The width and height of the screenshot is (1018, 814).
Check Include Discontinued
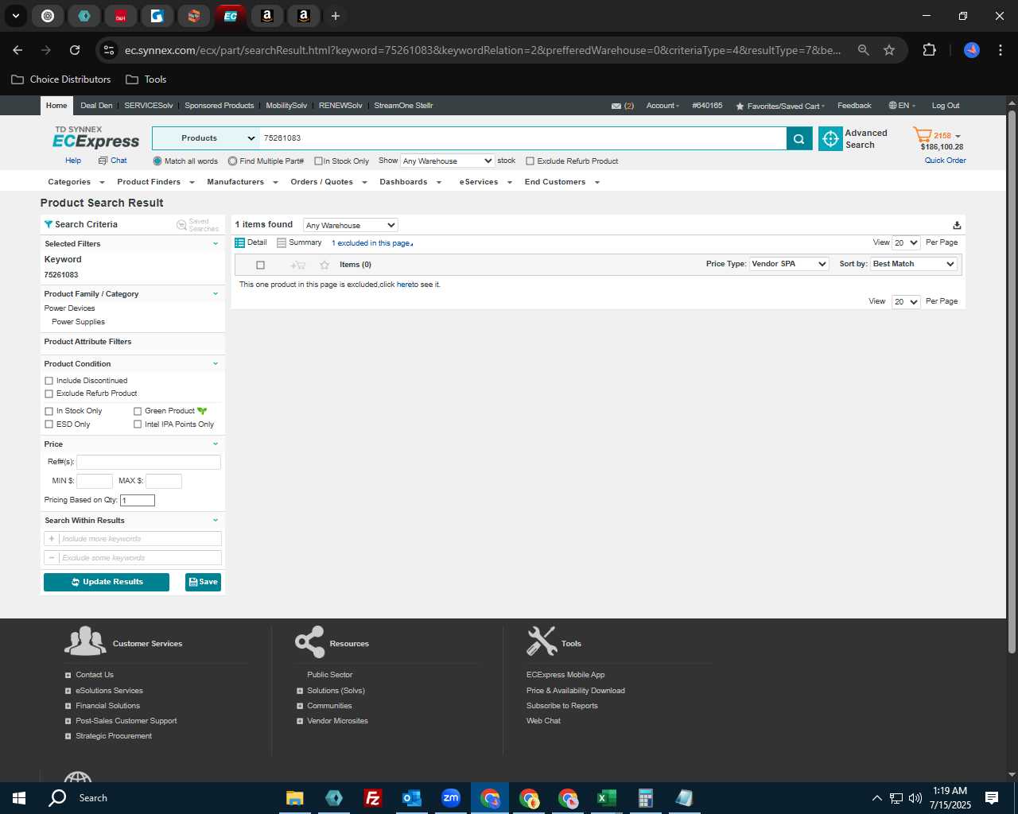[x=49, y=381]
